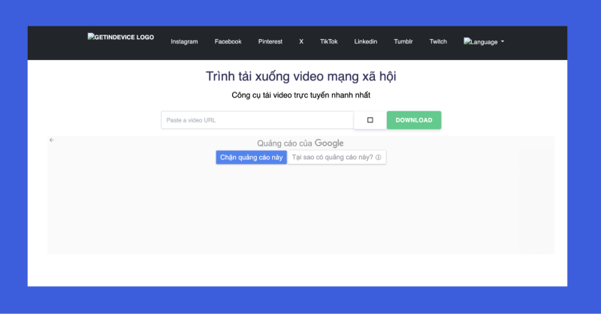The image size is (601, 314).
Task: Go to the Tumblr menu item
Action: coord(403,41)
